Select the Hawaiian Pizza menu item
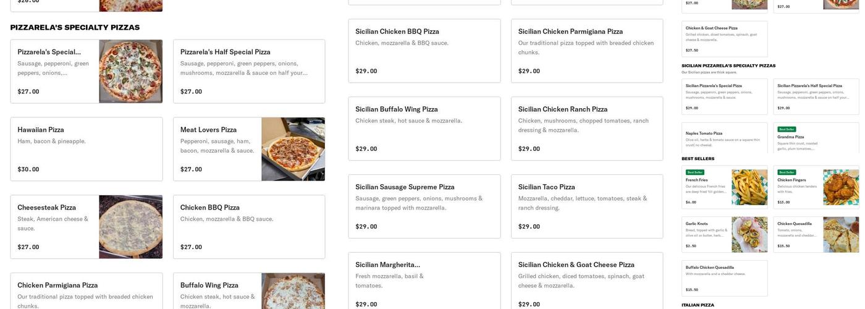 (x=86, y=150)
